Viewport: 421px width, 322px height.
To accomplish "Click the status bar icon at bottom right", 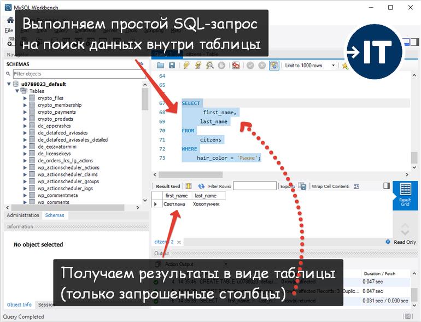I will coord(407,317).
